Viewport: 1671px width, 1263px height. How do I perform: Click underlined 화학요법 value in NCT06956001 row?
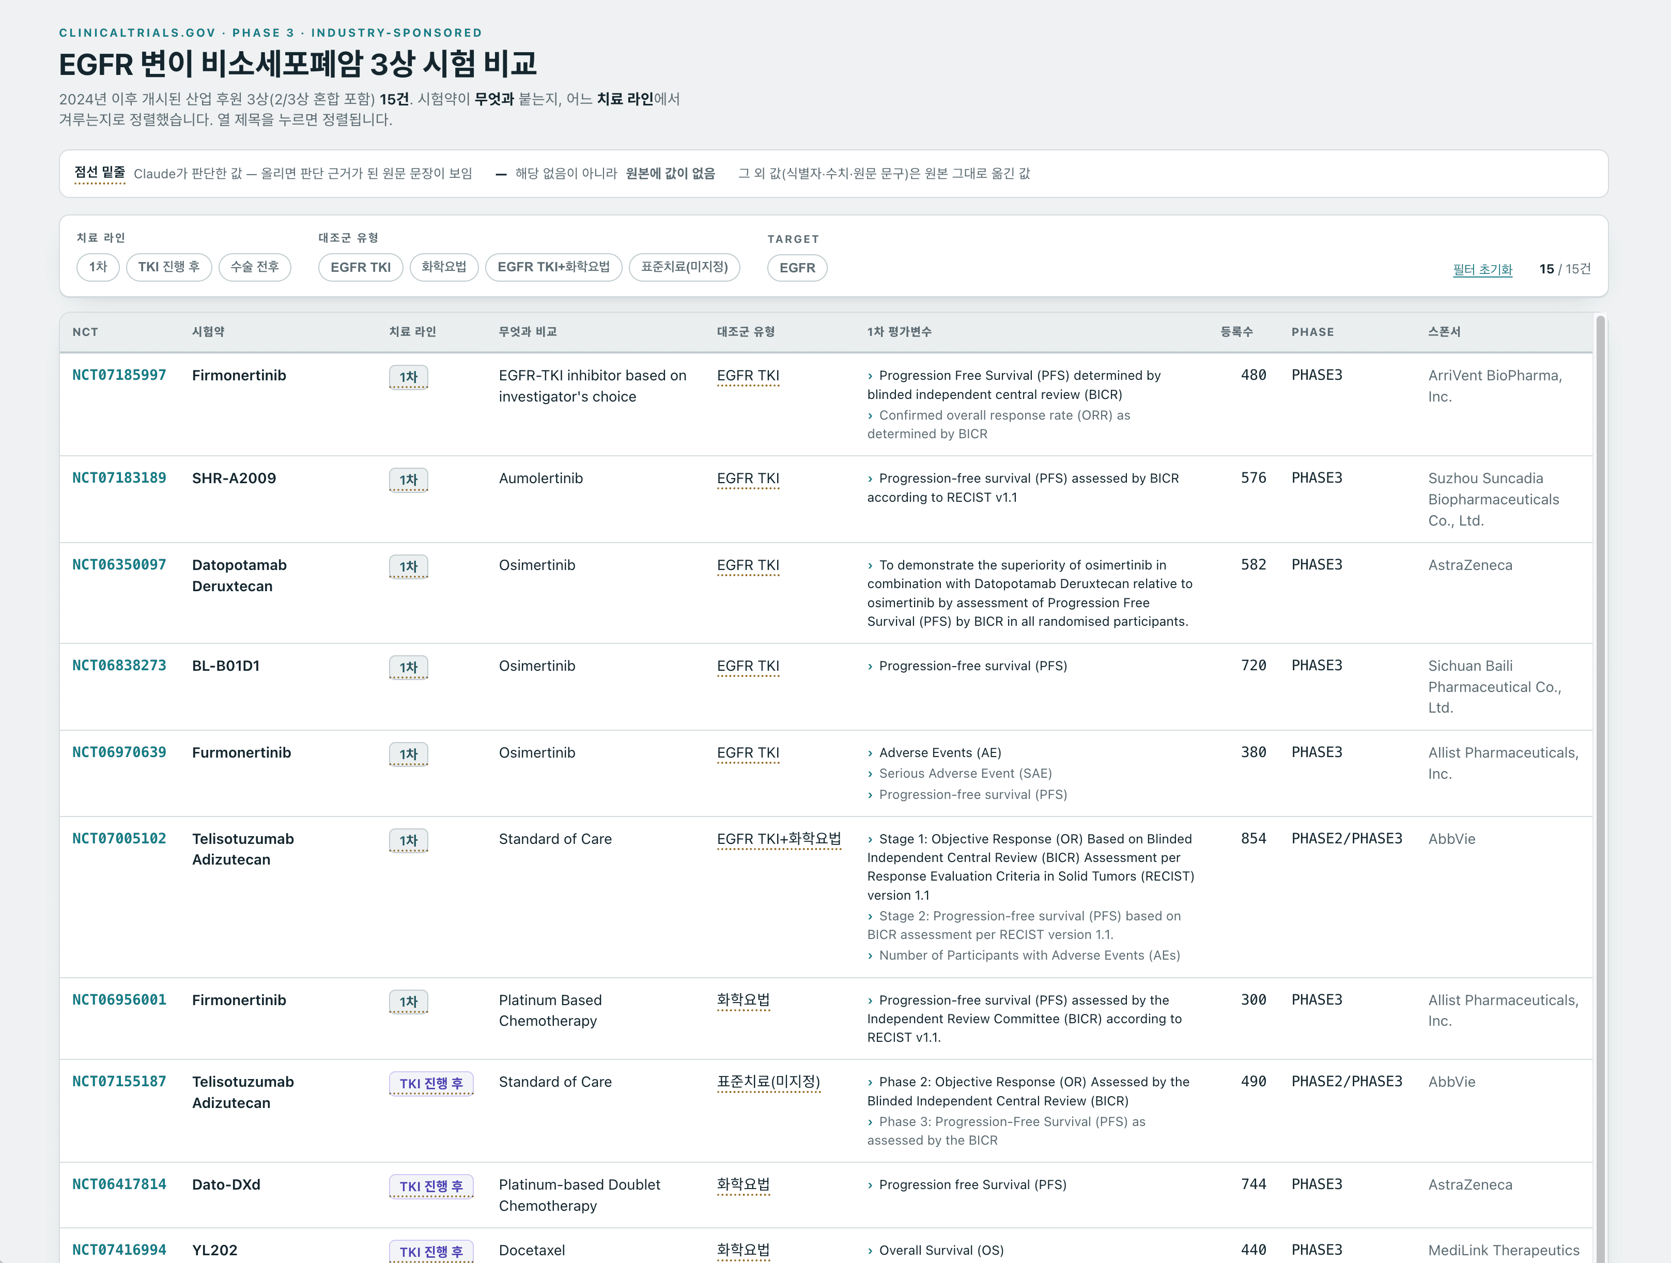[744, 1001]
